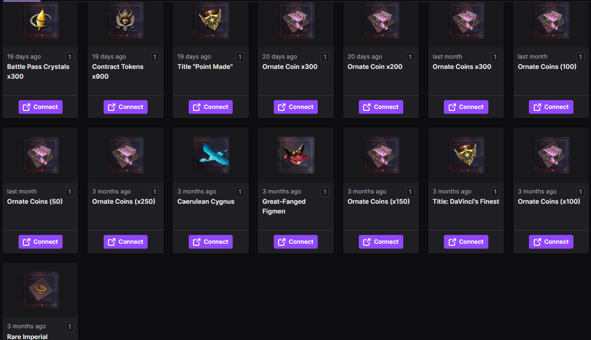Open the Battle Pass Crystals reward icon
This screenshot has width=591, height=340.
click(41, 21)
